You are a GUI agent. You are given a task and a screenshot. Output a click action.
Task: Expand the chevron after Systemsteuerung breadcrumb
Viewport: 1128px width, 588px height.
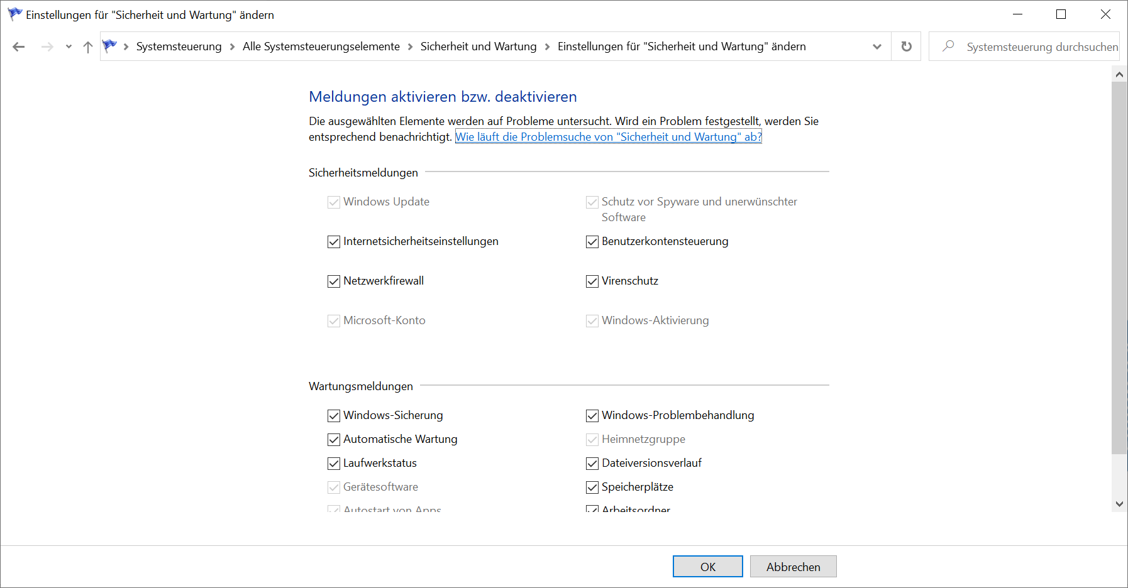(232, 46)
